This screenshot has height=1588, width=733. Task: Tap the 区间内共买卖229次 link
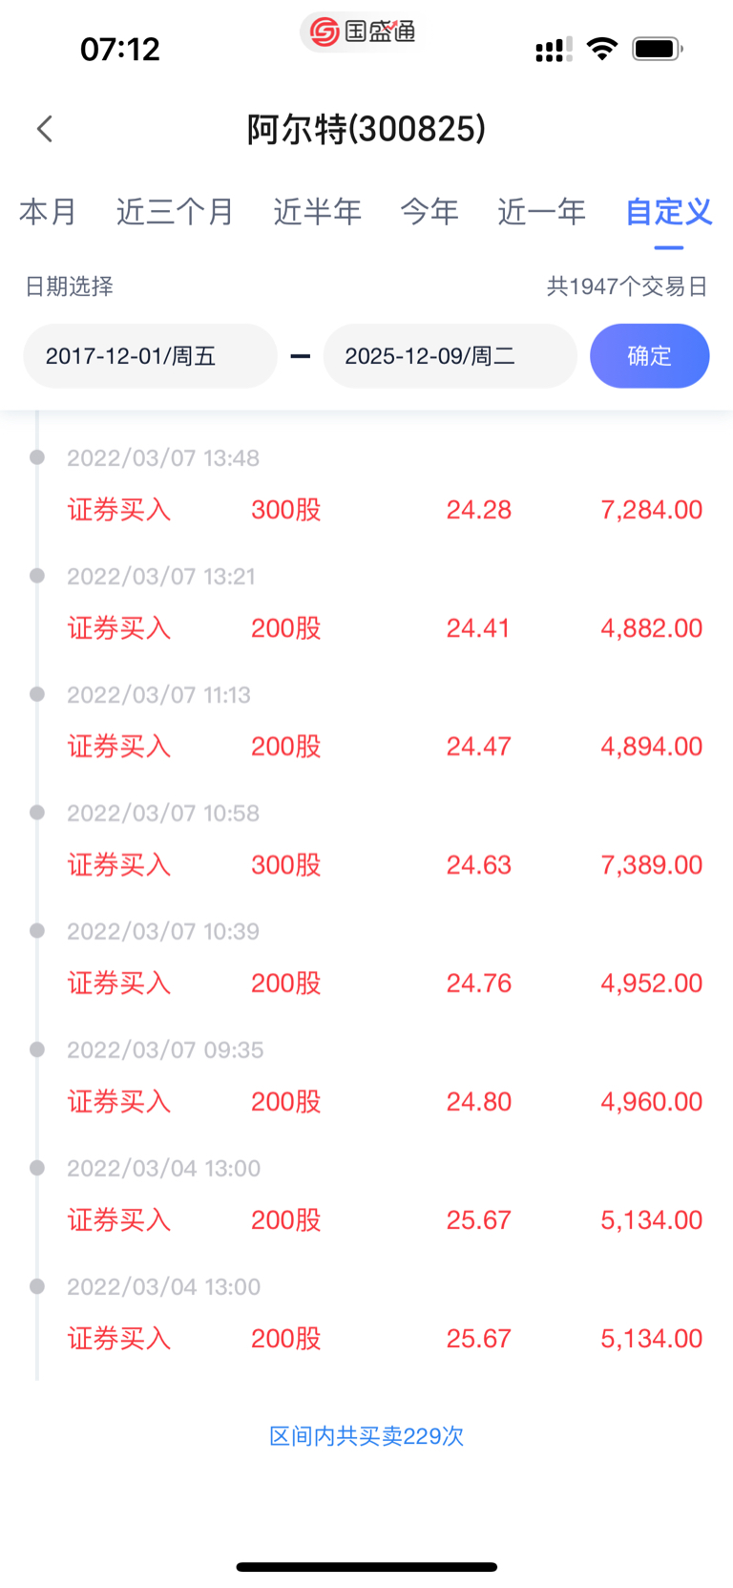[x=366, y=1436]
